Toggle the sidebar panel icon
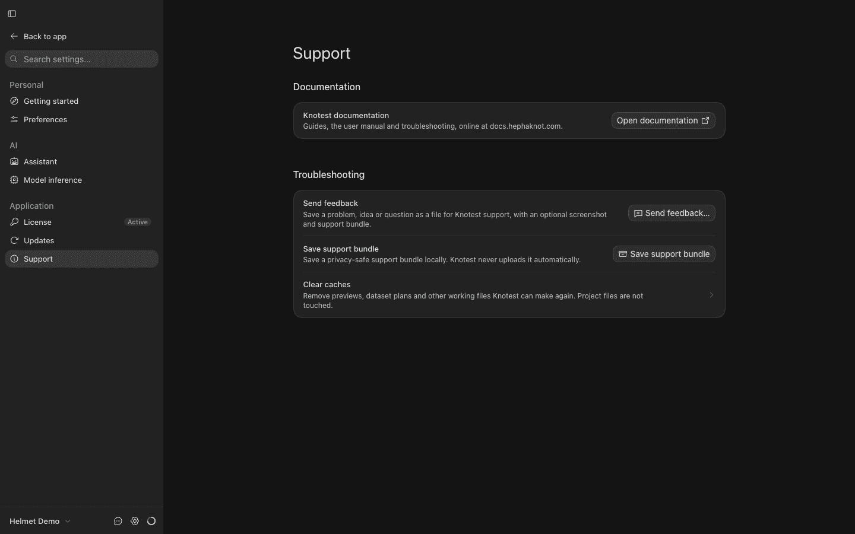855x534 pixels. point(12,14)
